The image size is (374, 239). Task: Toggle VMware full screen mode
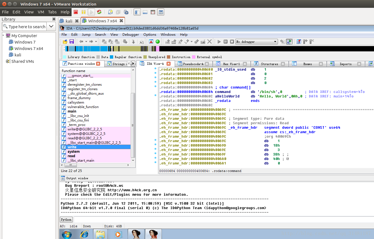click(x=153, y=12)
